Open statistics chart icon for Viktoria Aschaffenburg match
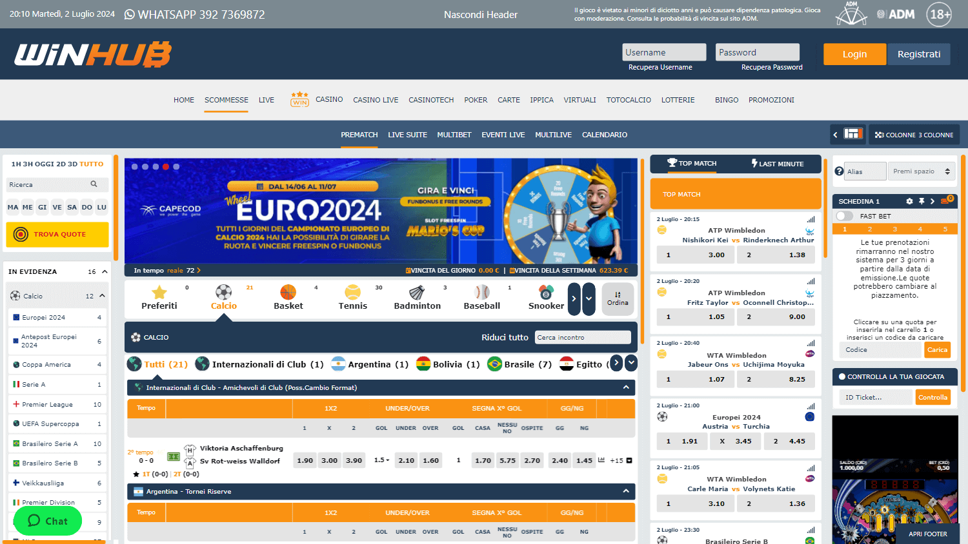The width and height of the screenshot is (968, 544). (601, 460)
